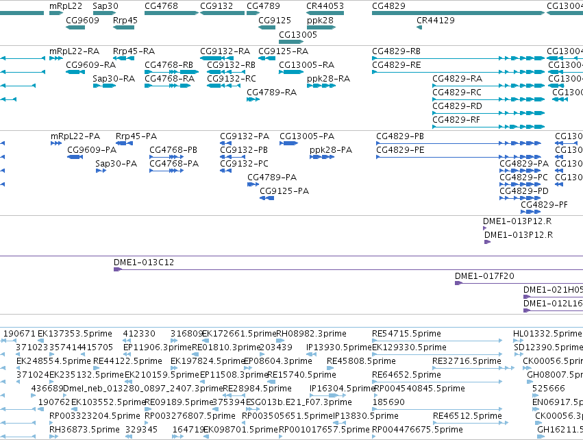Select the Rrp45 gene feature

[x=123, y=27]
